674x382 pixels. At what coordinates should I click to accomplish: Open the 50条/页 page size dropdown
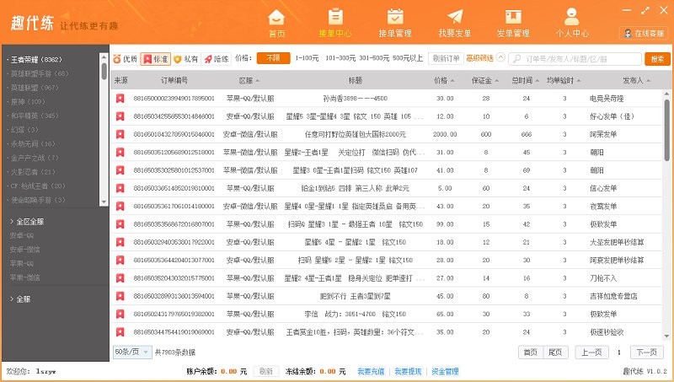click(131, 352)
